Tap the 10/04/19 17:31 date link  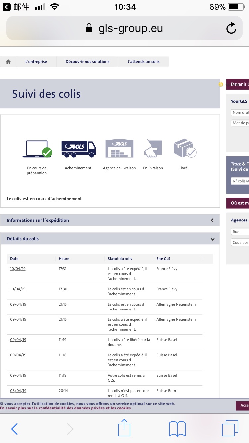pyautogui.click(x=18, y=269)
